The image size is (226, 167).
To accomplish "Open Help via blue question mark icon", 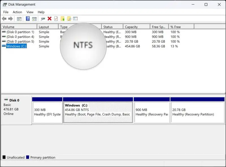I will click(x=28, y=19).
